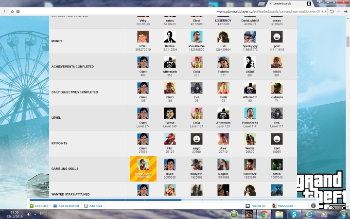Open Stulla's avatar in Daily Objectives row
The image size is (350, 219).
[x=223, y=88]
